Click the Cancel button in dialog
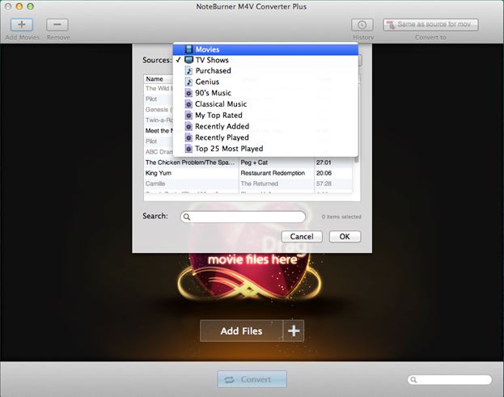The height and width of the screenshot is (397, 504). click(302, 237)
